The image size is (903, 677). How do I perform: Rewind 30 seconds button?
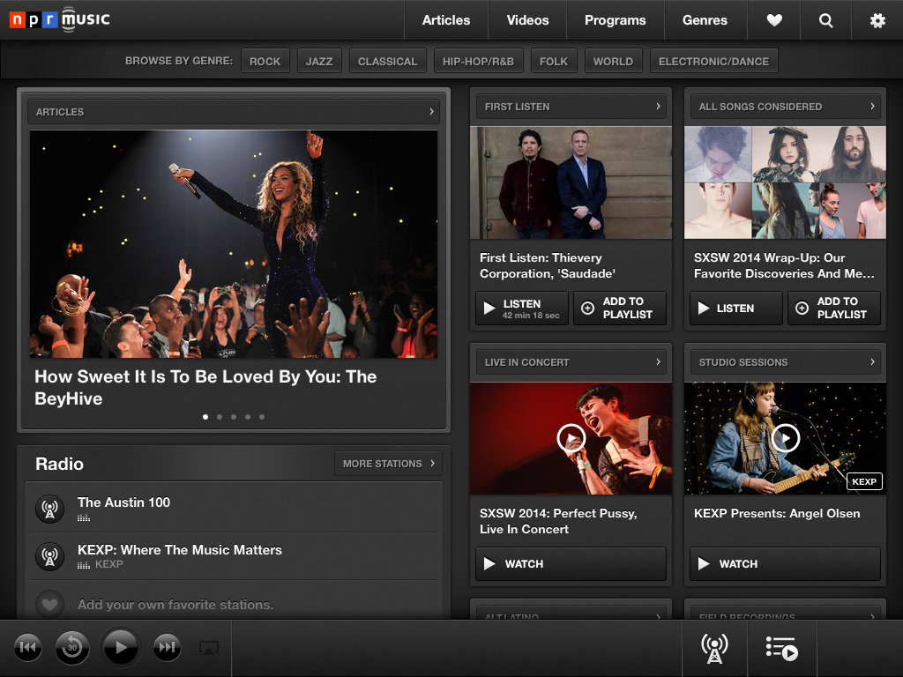coord(72,648)
